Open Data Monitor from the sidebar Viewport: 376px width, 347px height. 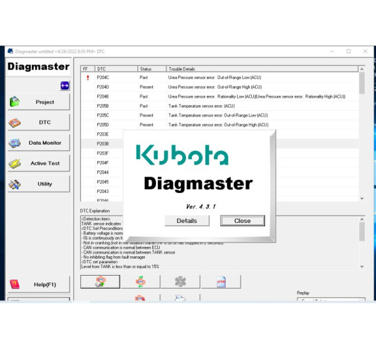pyautogui.click(x=38, y=143)
